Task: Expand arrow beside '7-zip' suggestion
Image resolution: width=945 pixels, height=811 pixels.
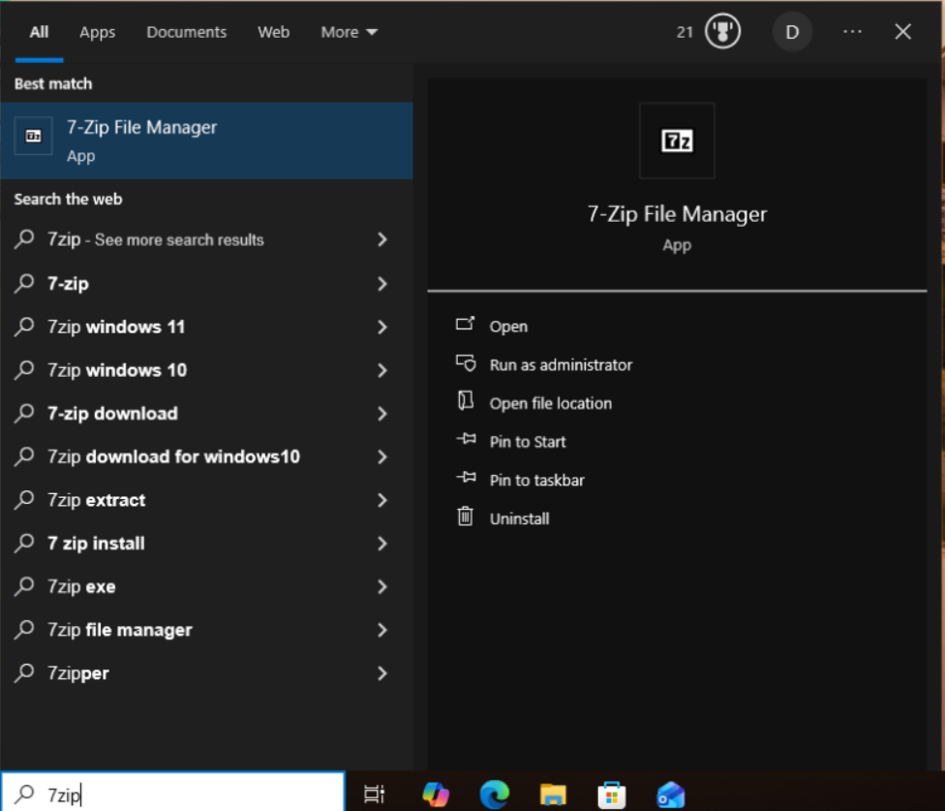Action: click(382, 283)
